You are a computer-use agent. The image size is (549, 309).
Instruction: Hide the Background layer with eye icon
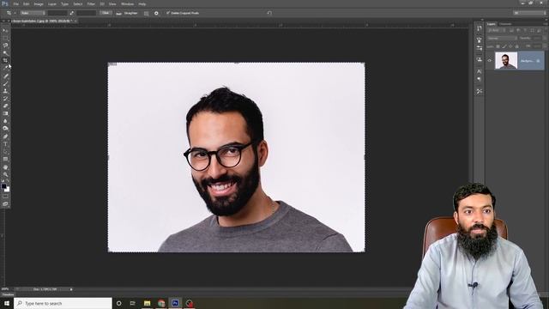[x=490, y=61]
